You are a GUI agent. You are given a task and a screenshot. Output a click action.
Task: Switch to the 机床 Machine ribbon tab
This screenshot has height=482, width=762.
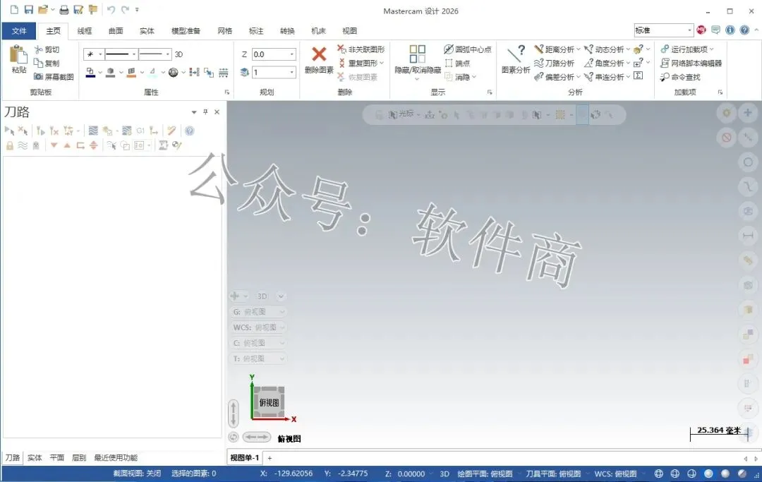click(x=318, y=30)
